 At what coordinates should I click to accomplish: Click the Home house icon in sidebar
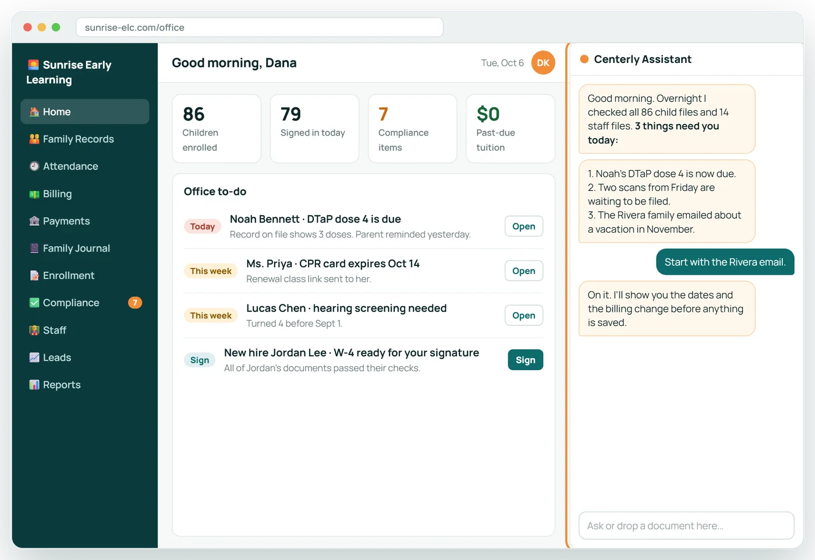click(34, 112)
